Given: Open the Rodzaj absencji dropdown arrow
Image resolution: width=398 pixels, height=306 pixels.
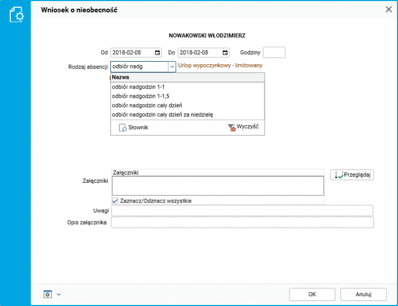Looking at the screenshot, I should point(172,67).
